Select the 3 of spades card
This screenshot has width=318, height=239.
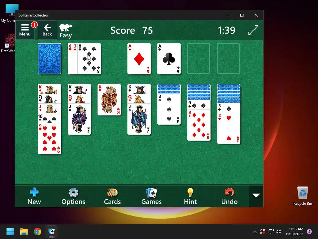point(169,109)
